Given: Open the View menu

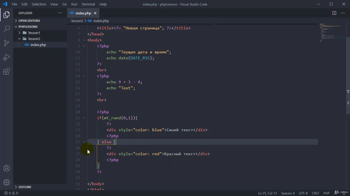Looking at the screenshot, I should coord(54,4).
